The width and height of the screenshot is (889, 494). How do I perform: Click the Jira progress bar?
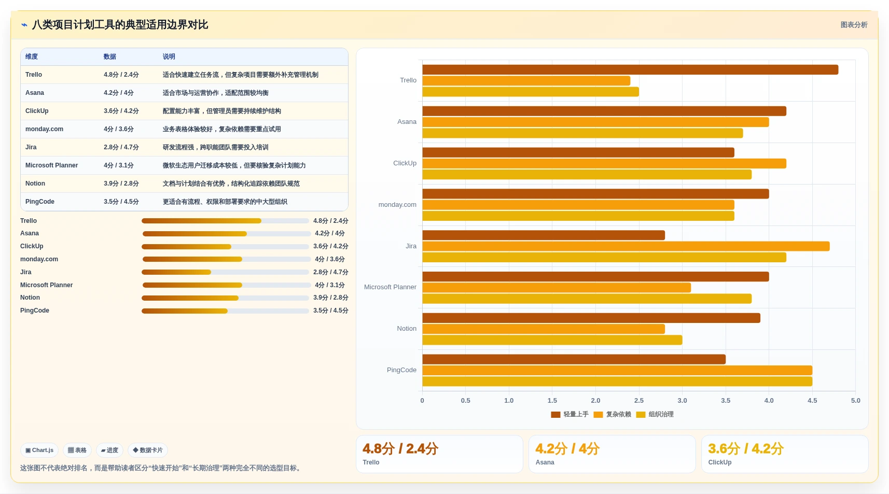click(x=225, y=272)
